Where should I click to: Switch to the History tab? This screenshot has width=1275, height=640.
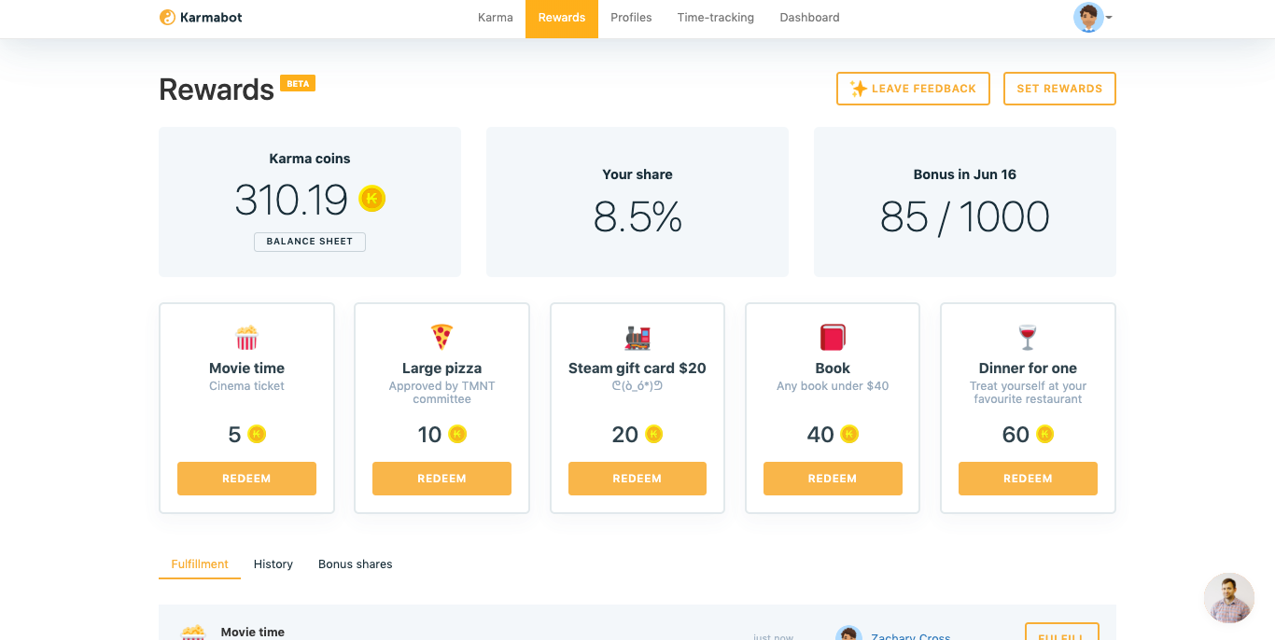pos(273,564)
